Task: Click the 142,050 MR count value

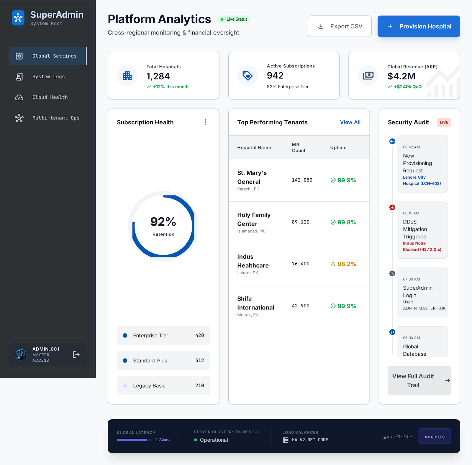Action: (x=302, y=180)
